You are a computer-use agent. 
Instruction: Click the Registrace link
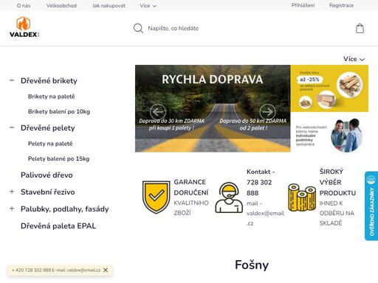point(341,5)
